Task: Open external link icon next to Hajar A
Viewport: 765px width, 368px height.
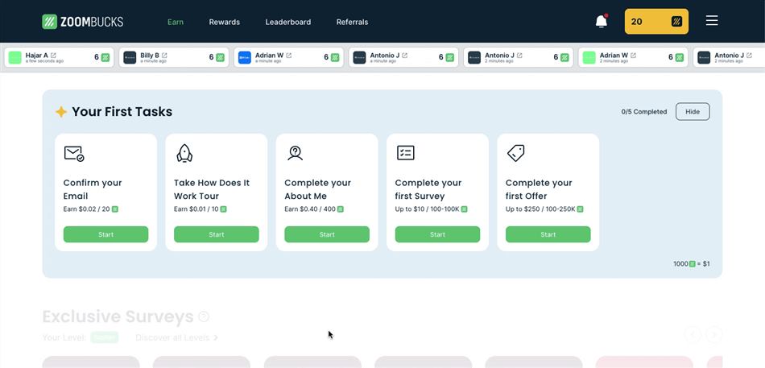Action: click(53, 55)
